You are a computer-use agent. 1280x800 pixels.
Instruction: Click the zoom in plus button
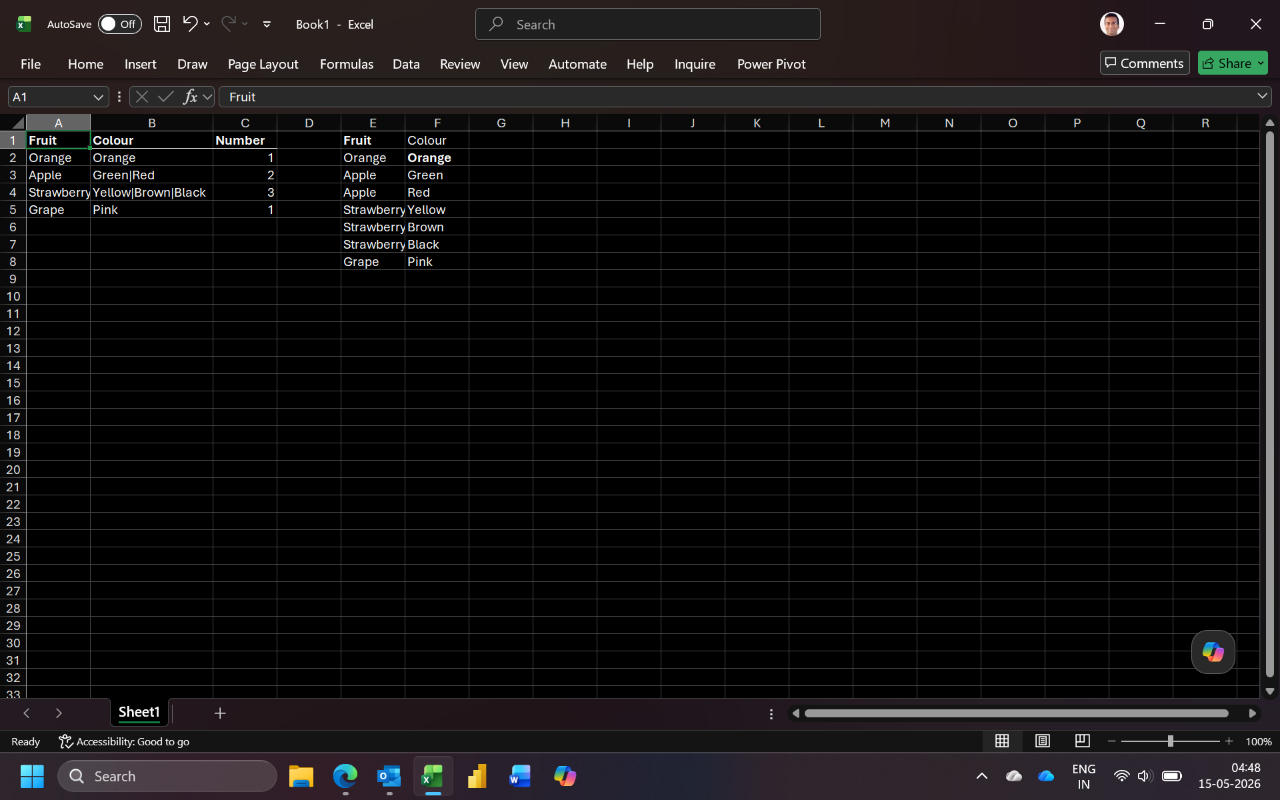[1229, 741]
